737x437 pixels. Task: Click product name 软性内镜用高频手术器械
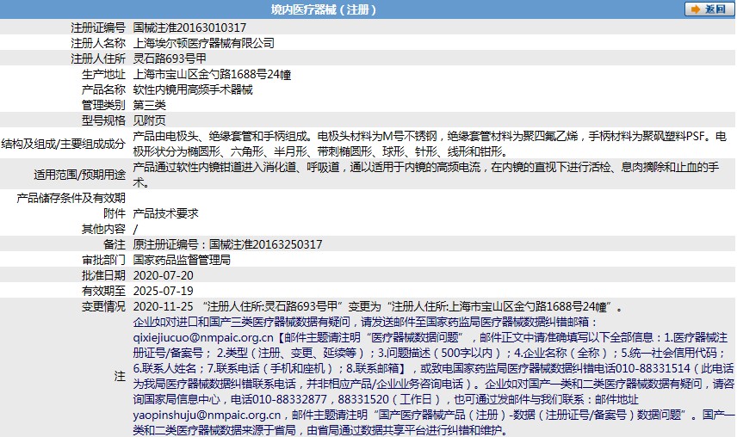click(x=193, y=89)
